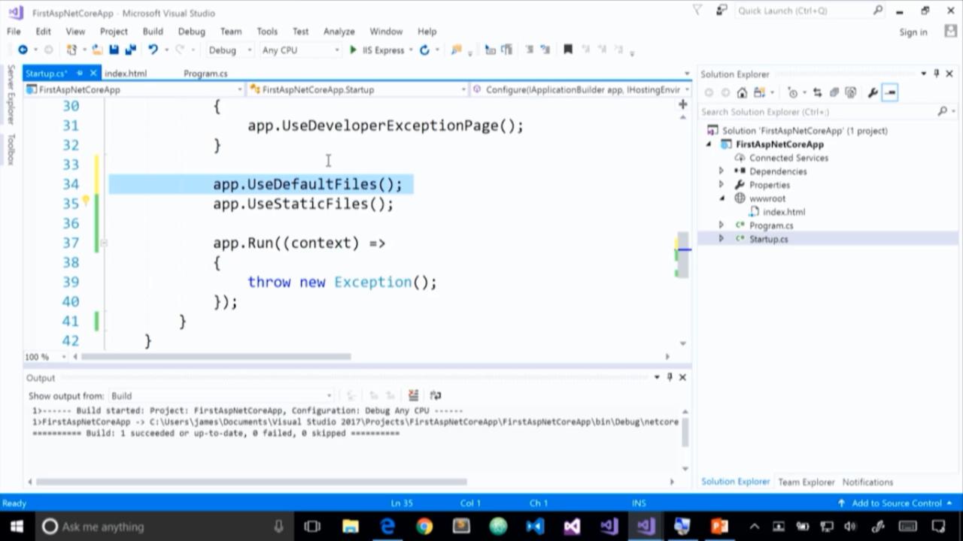Switch to the Program.cs editor tab
Viewport: 963px width, 541px height.
[205, 73]
